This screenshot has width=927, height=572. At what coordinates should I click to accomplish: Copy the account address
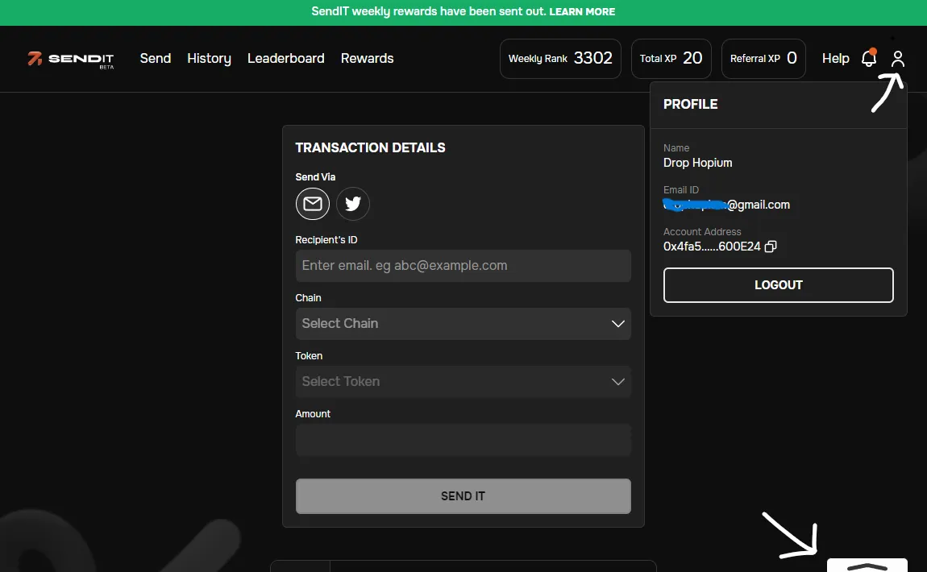coord(771,247)
